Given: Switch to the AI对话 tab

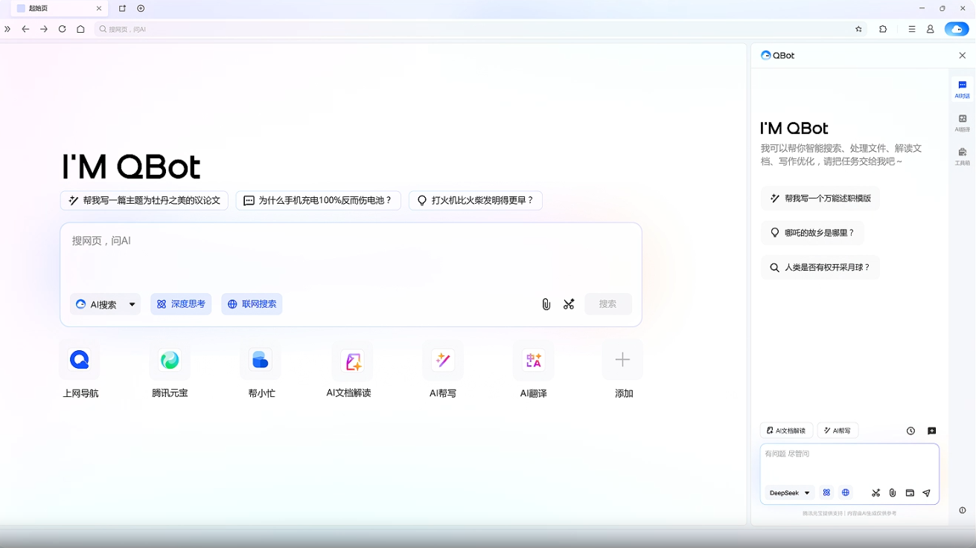Looking at the screenshot, I should pyautogui.click(x=962, y=89).
